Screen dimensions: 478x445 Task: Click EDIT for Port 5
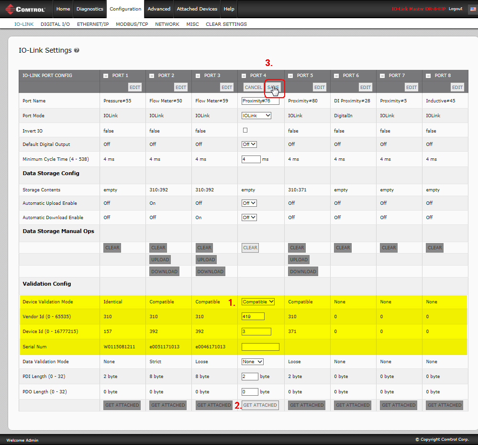[x=320, y=87]
